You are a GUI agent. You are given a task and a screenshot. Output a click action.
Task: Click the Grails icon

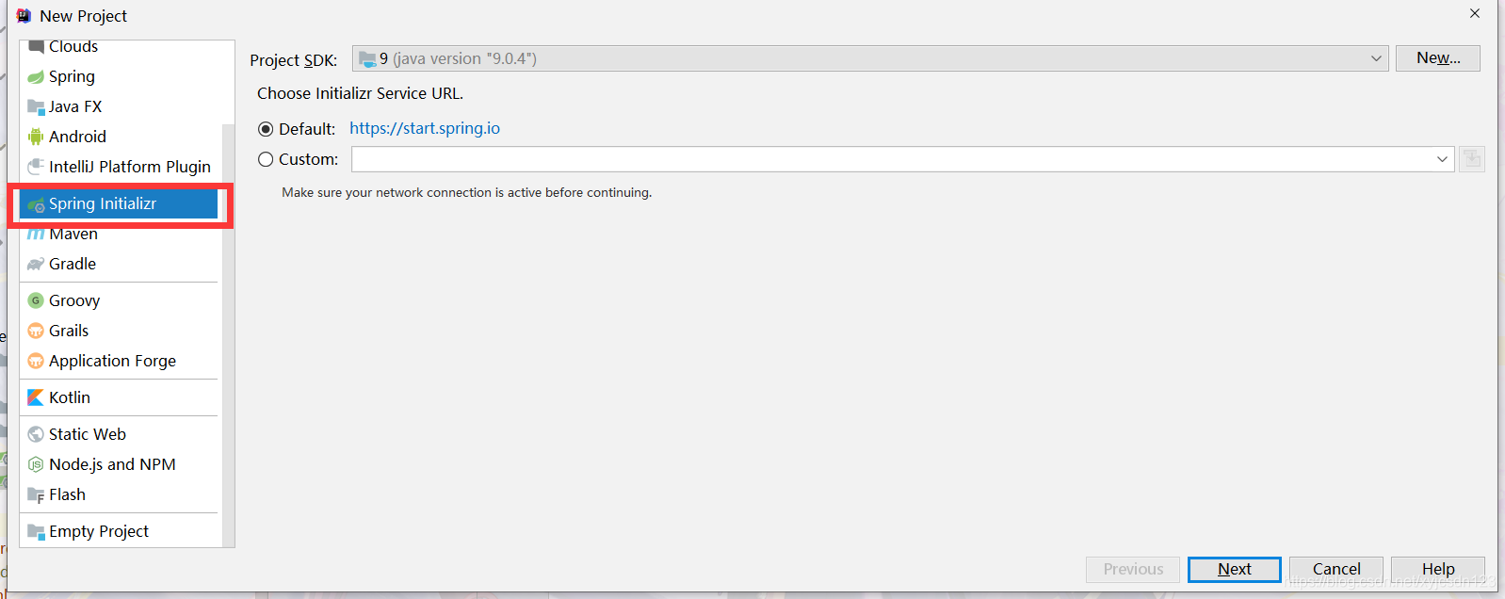pos(36,331)
